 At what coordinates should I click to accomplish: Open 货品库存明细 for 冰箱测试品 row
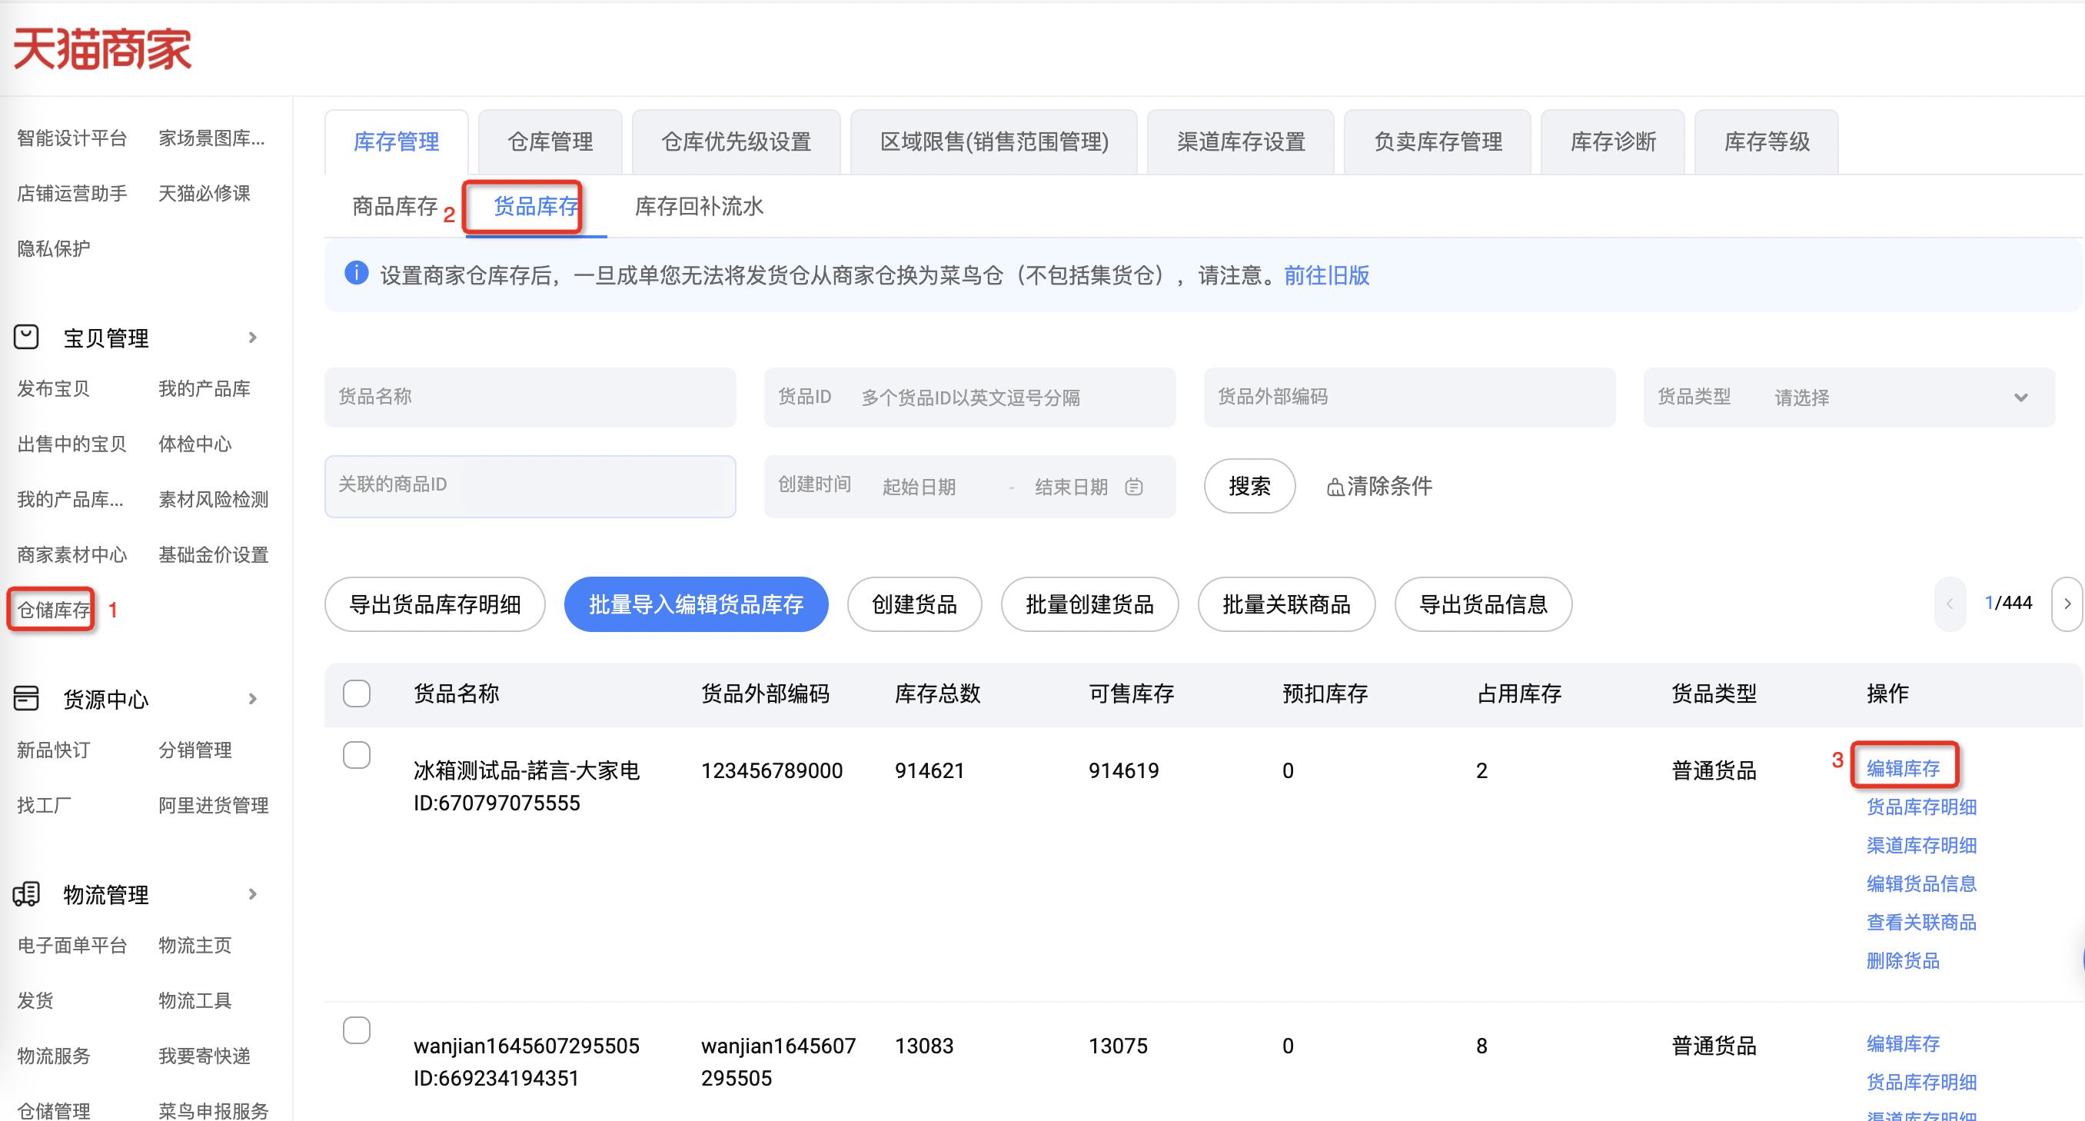1921,807
